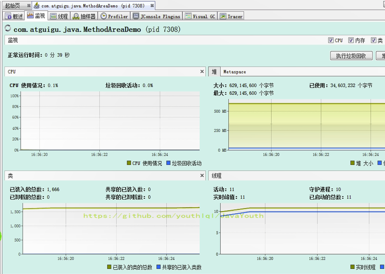Close the 起始页 tab
The image size is (385, 274).
point(29,6)
